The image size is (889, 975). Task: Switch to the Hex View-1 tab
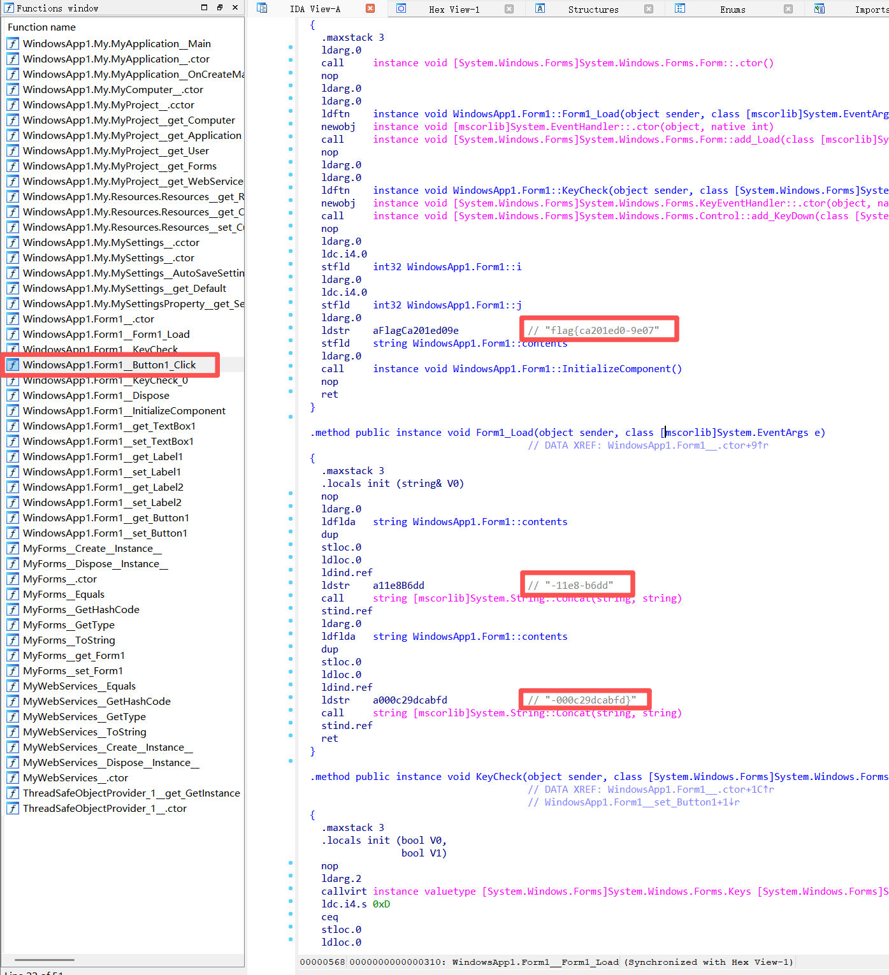[x=454, y=10]
